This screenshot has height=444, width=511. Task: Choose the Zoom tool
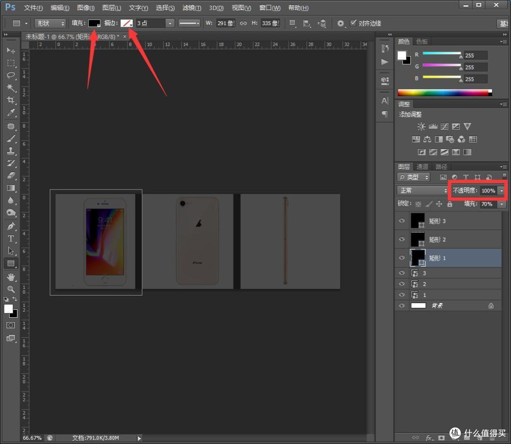(11, 289)
